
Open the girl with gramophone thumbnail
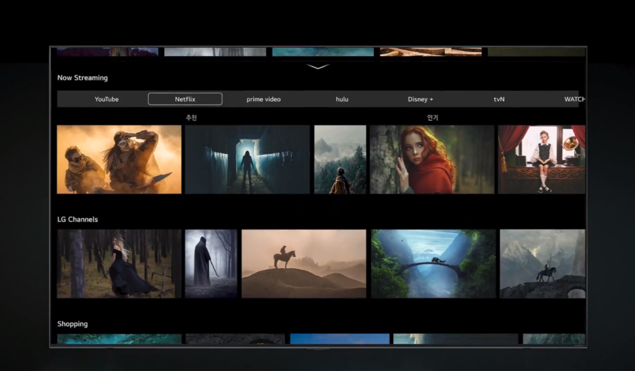point(542,159)
